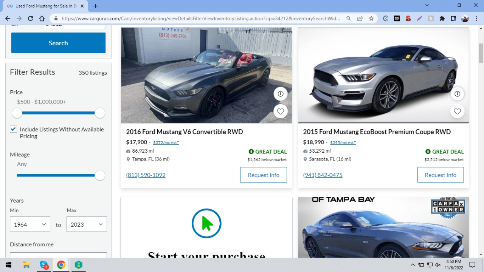The image size is (484, 272).
Task: Open Skype icon in taskbar
Action: 44,265
